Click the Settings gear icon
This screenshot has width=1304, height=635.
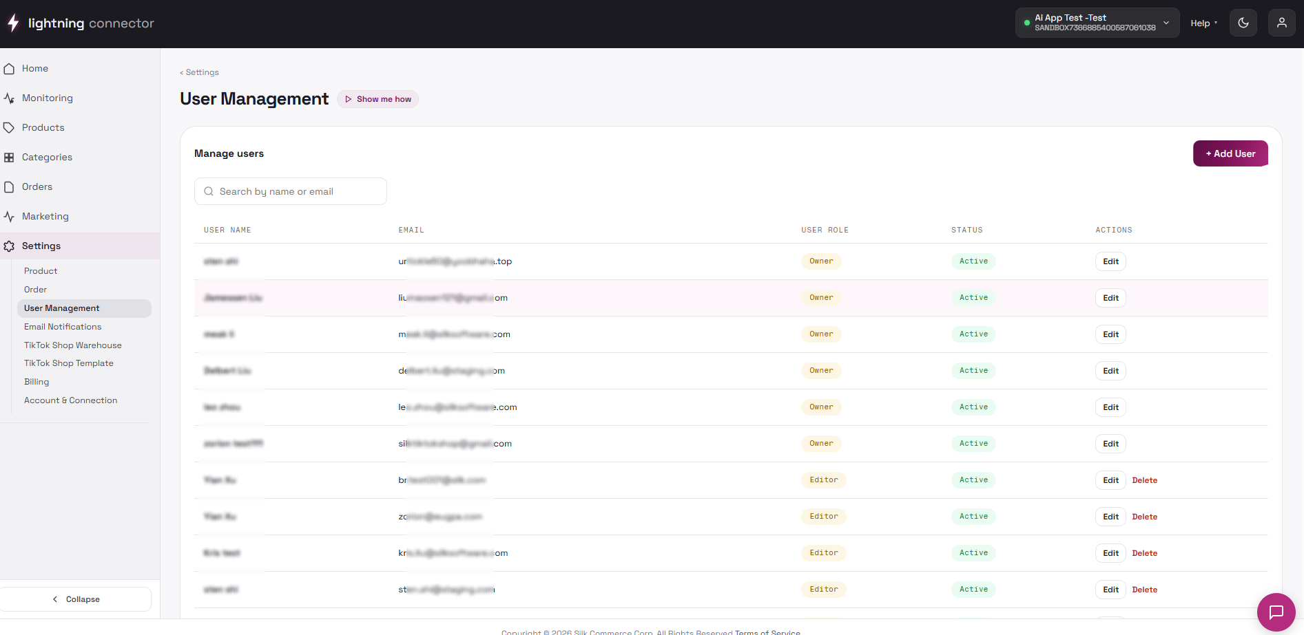click(9, 246)
